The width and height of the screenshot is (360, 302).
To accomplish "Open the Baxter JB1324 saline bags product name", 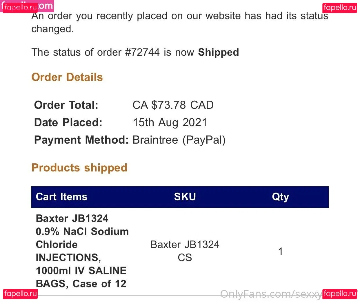I will [x=82, y=251].
